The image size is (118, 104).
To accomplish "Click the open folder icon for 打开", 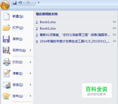I will [6, 28].
